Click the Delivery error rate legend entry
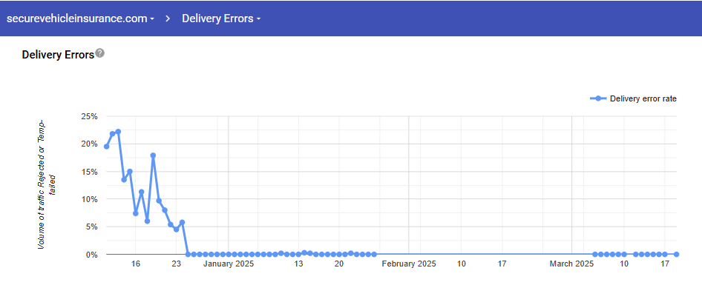This screenshot has width=702, height=285. click(x=643, y=98)
